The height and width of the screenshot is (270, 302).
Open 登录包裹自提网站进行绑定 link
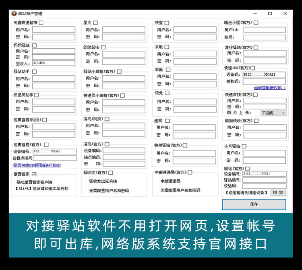coord(37,165)
